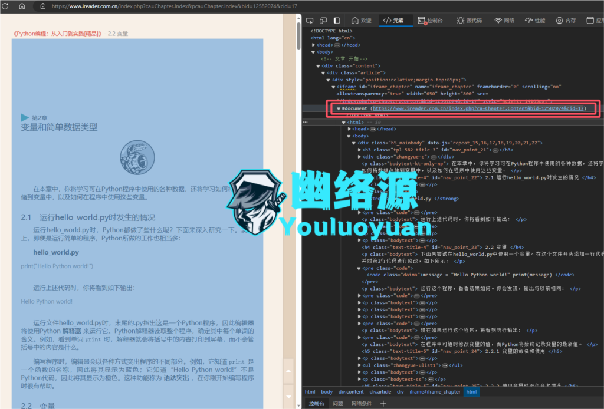Open the 源代码 sources tab
Viewport: 604px width, 409px height.
(x=469, y=21)
